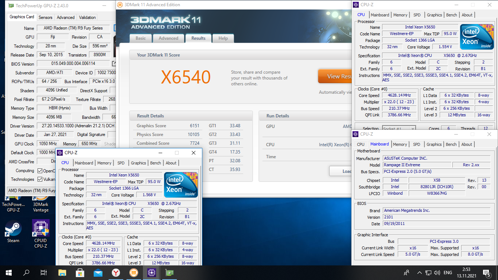Click BIOS share icon in GPU-Z
Viewport: 498px width, 280px height.
click(114, 64)
